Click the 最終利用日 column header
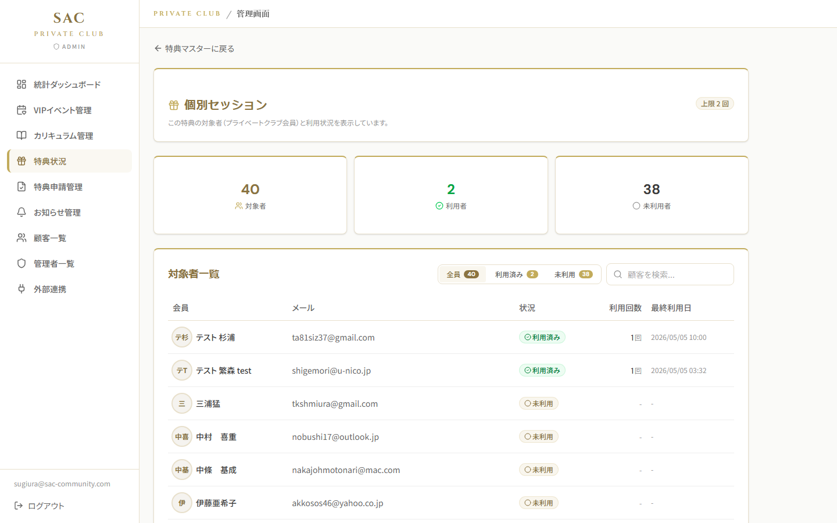 pos(671,307)
